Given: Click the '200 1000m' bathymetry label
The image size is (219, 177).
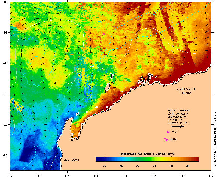Looking at the screenshot, I should pyautogui.click(x=71, y=160).
